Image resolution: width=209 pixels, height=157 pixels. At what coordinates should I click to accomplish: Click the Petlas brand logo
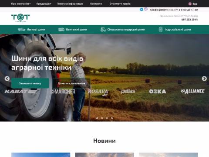[x=128, y=91]
